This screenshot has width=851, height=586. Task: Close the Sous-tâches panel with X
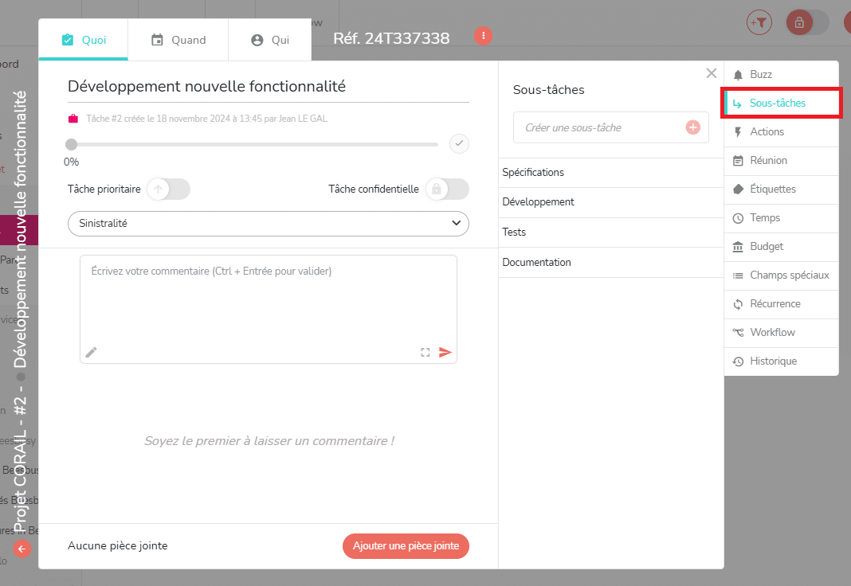(x=711, y=73)
